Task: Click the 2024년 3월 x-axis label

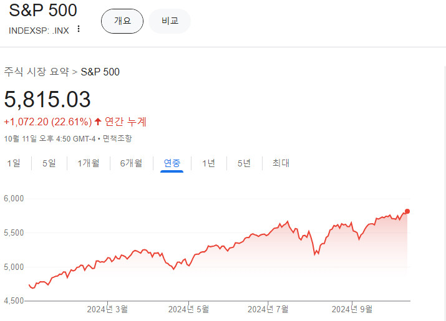Action: 107,309
